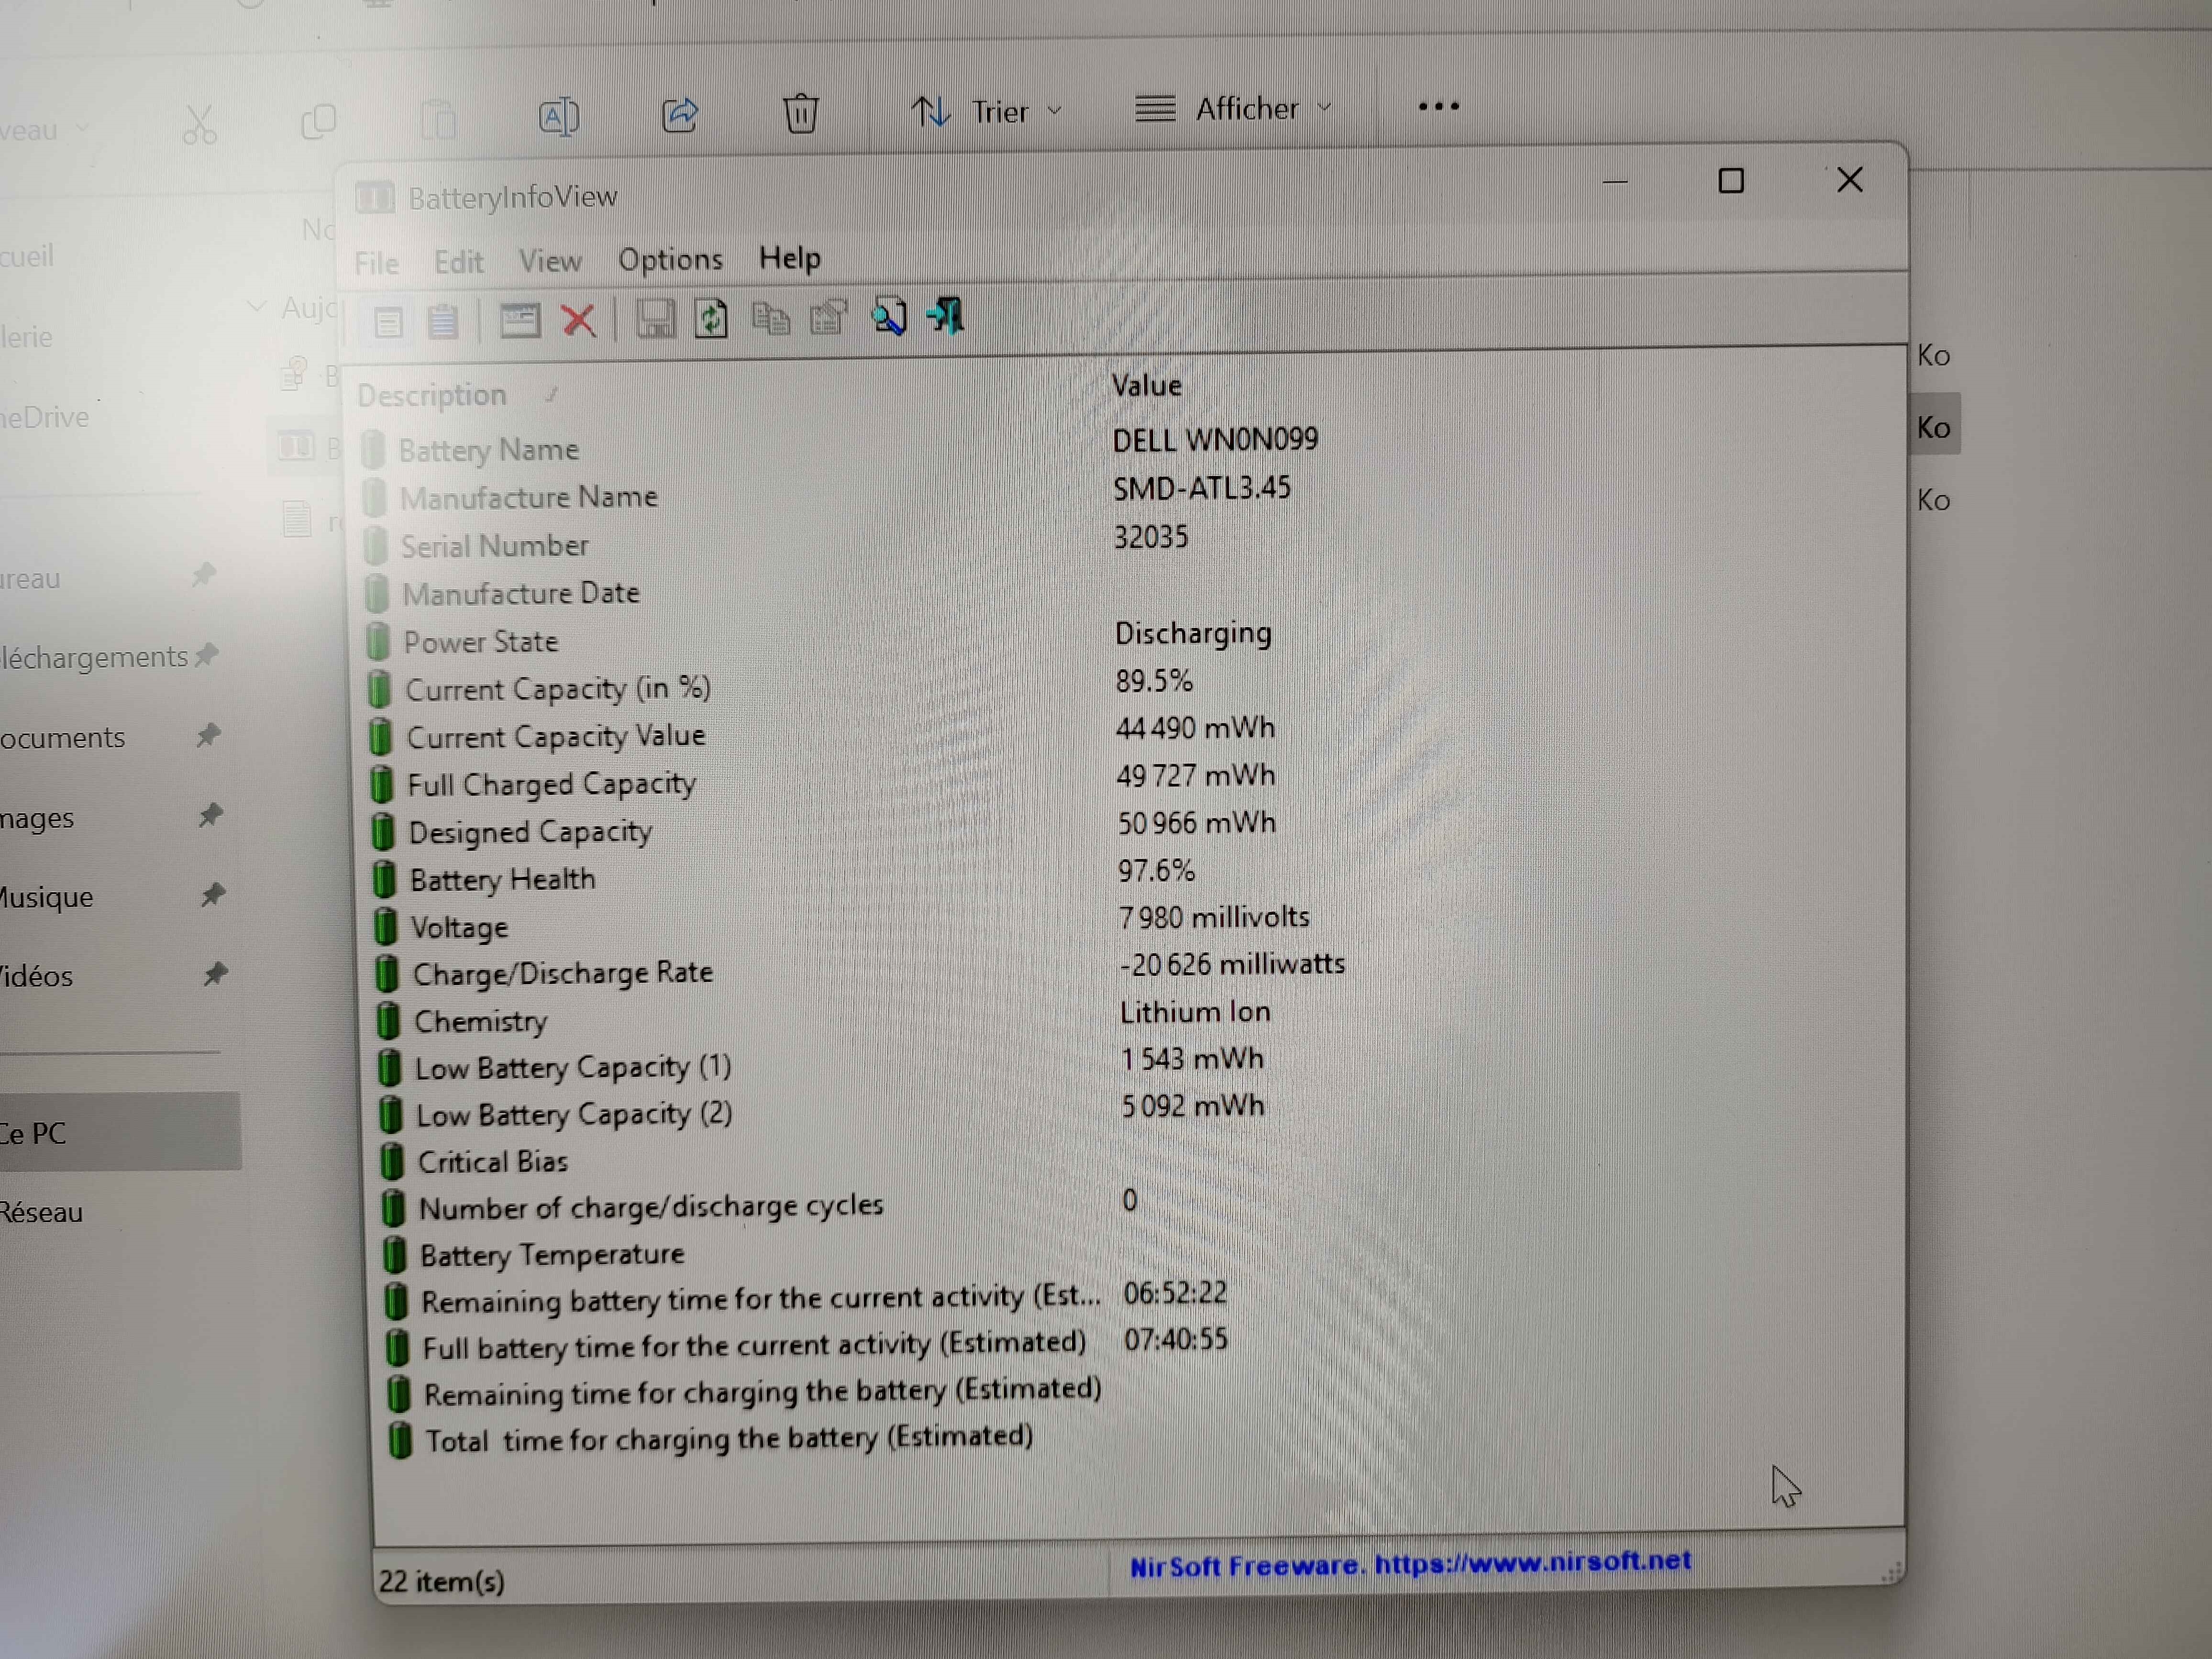Open the three-dots more options menu
Screen dimensions: 2212x1659
coord(1439,106)
